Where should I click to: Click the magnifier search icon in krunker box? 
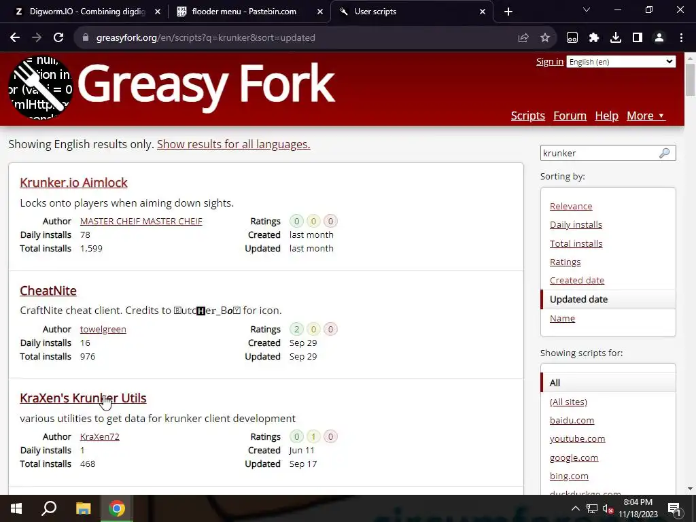(665, 153)
